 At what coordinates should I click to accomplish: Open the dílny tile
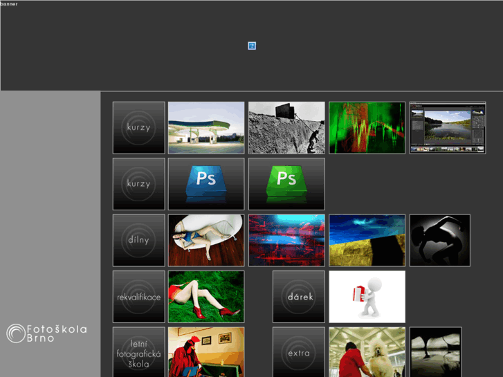[138, 240]
